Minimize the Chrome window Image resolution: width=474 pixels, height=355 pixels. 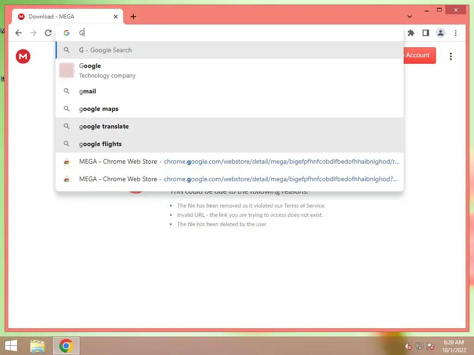point(426,11)
